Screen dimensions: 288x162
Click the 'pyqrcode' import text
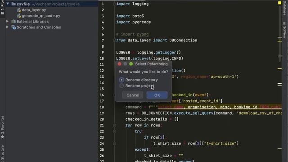[x=141, y=22]
